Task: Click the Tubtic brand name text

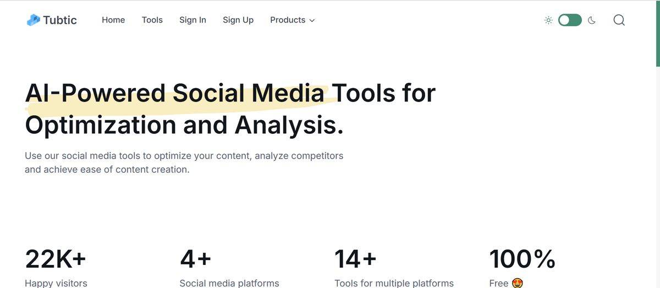Action: 60,20
